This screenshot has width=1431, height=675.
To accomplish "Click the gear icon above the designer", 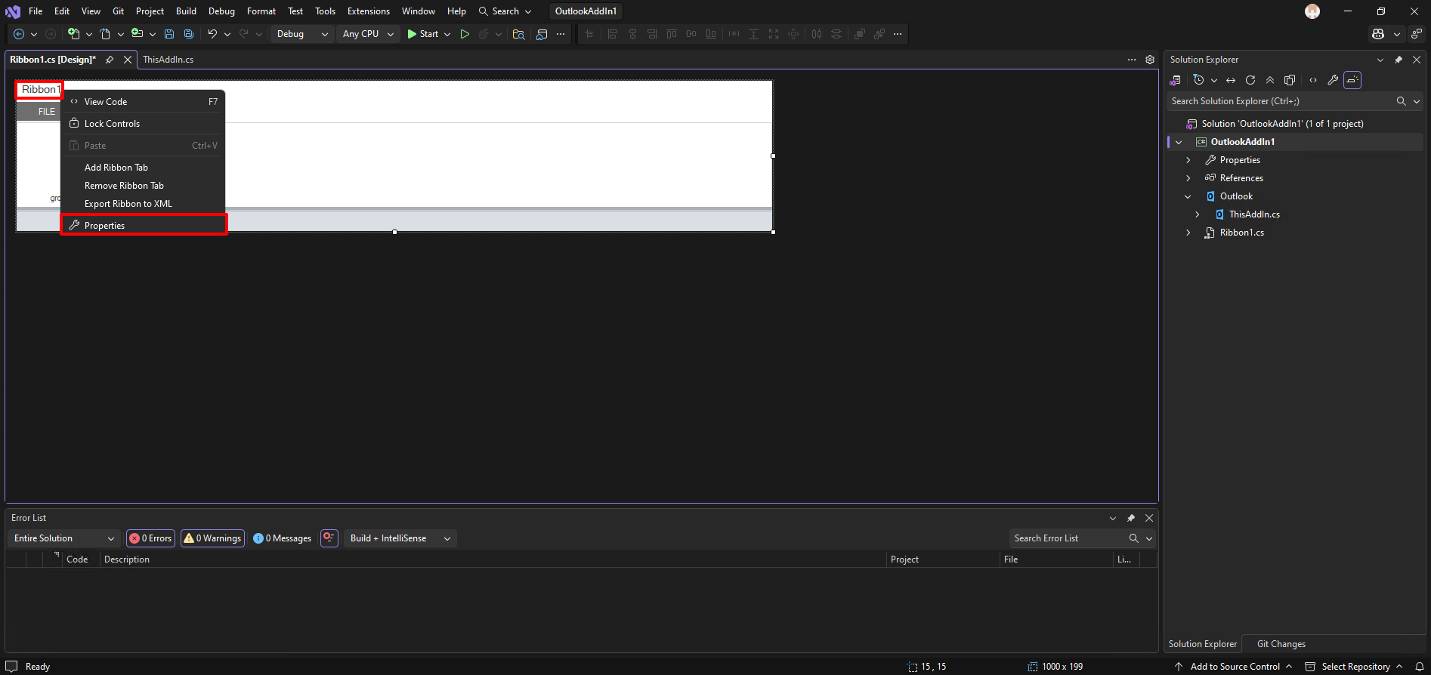I will [x=1150, y=60].
